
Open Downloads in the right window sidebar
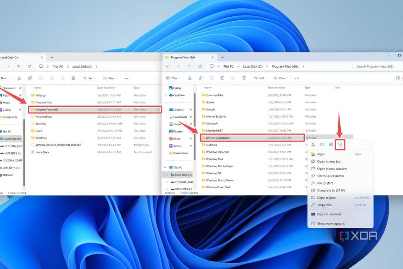[178, 117]
